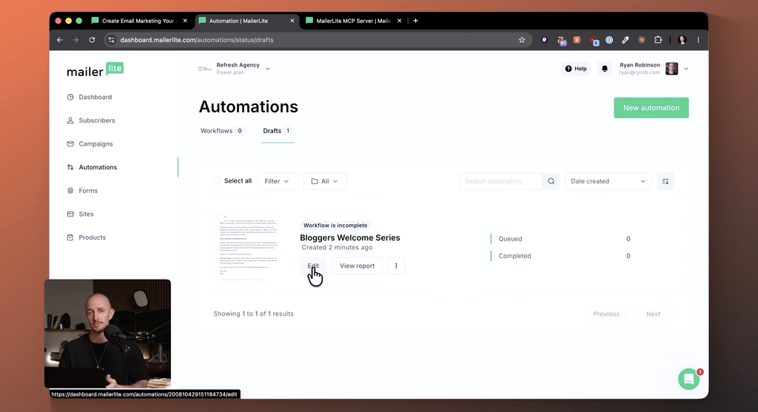
Task: Click the notifications bell icon
Action: coord(604,69)
